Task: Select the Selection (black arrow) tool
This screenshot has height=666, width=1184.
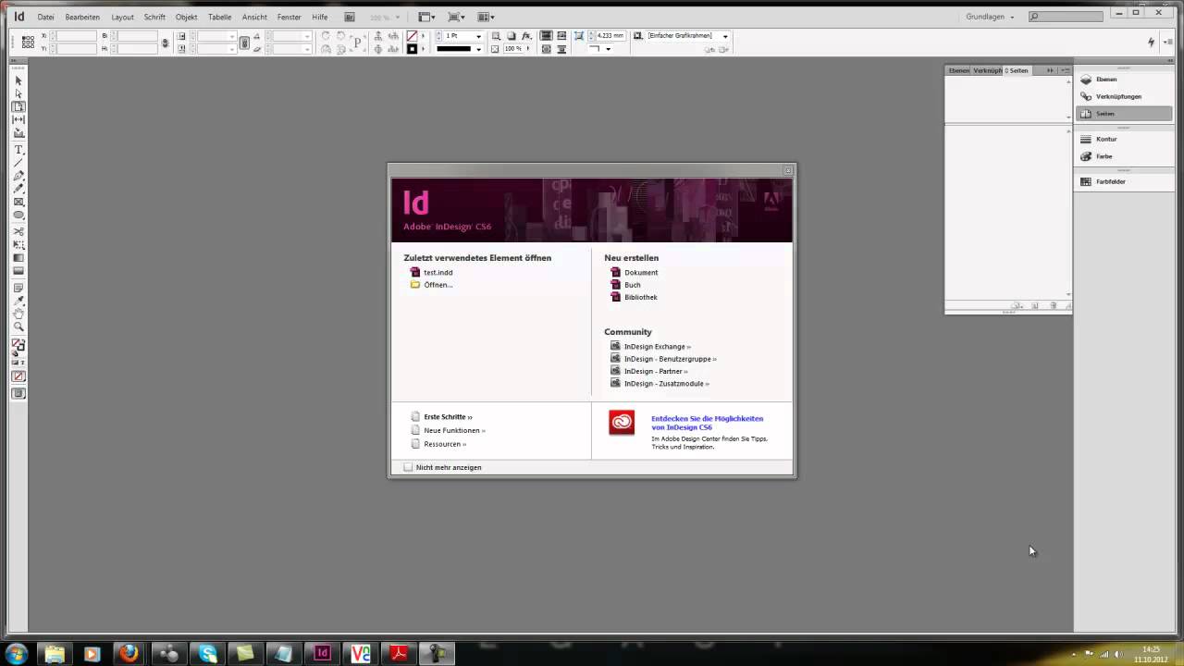Action: coord(18,80)
